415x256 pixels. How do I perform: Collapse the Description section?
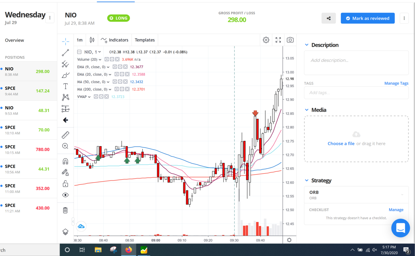306,45
